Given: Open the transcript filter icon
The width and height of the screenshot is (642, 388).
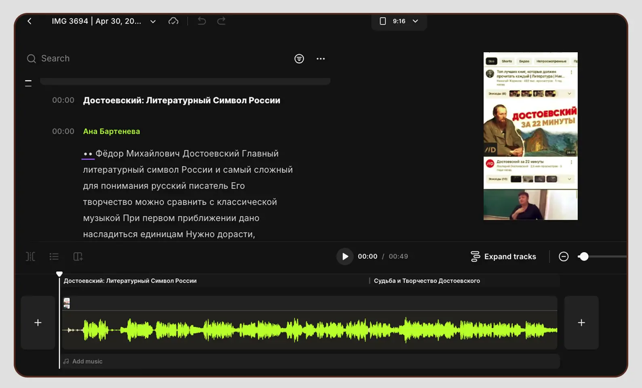Looking at the screenshot, I should pyautogui.click(x=299, y=59).
